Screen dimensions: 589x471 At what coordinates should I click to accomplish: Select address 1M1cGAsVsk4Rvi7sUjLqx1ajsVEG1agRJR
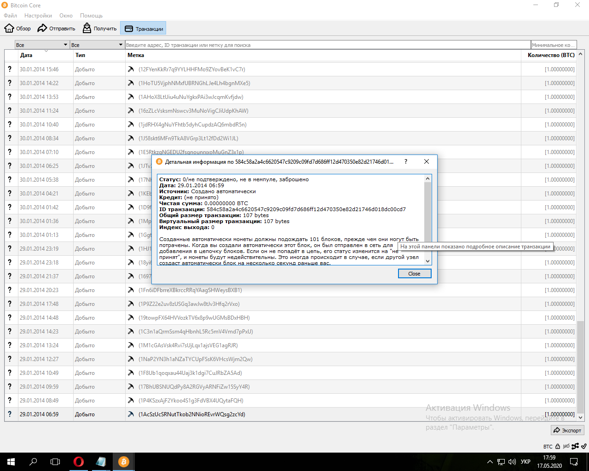point(188,345)
